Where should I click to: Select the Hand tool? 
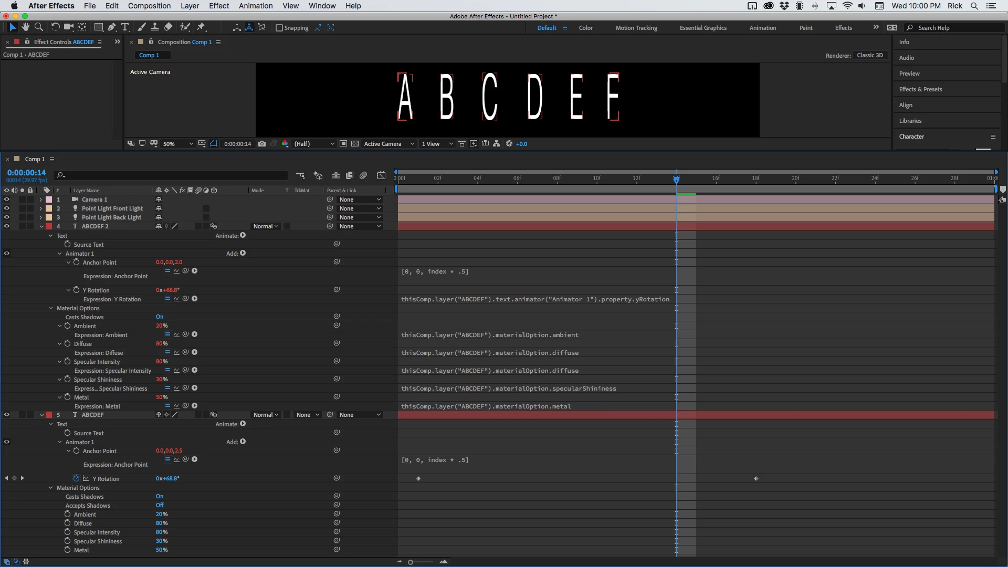pos(25,27)
